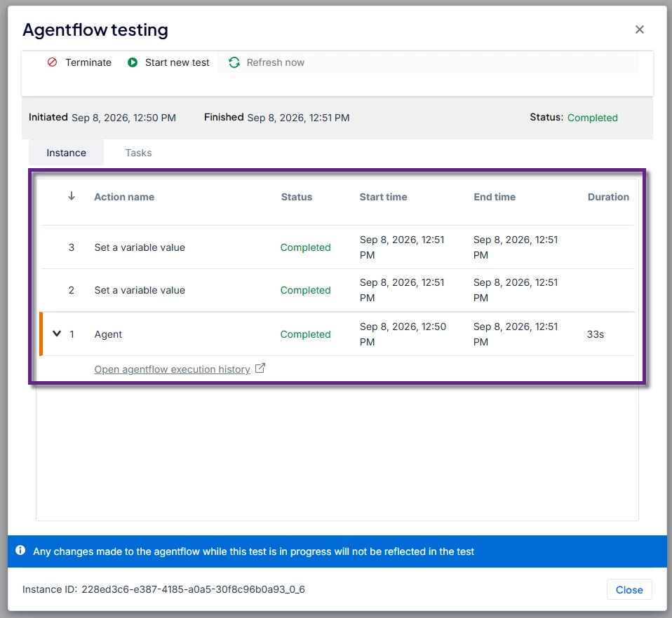This screenshot has height=618, width=672.
Task: Select row 2 Set a variable value
Action: click(337, 290)
